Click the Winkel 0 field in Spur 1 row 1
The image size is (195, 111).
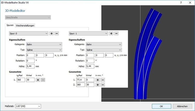pos(90,80)
